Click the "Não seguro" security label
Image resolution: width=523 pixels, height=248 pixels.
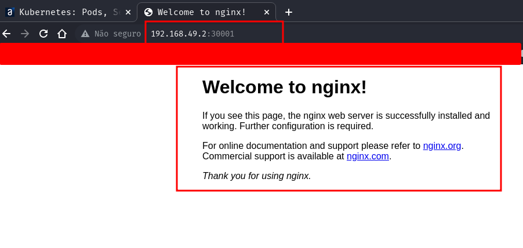coord(118,34)
